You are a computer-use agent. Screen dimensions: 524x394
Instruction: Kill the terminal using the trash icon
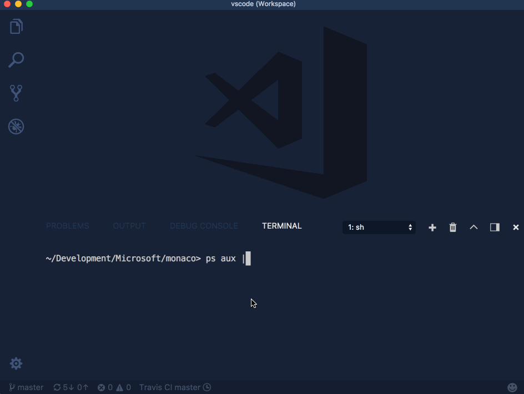tap(453, 228)
